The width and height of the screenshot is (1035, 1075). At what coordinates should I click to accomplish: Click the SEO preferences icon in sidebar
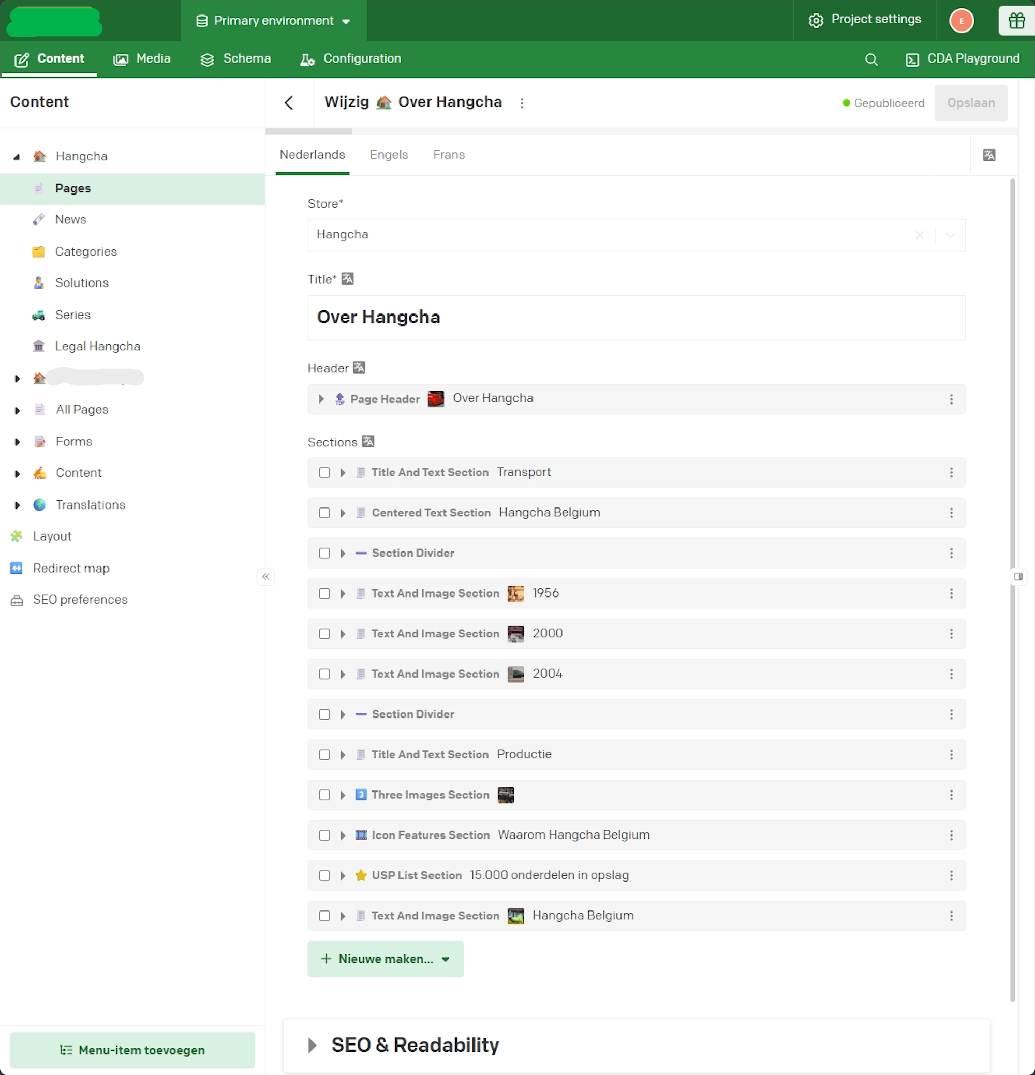[17, 600]
